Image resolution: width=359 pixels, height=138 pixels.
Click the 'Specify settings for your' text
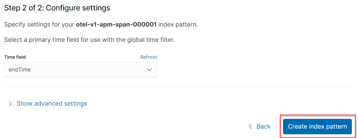pos(39,25)
